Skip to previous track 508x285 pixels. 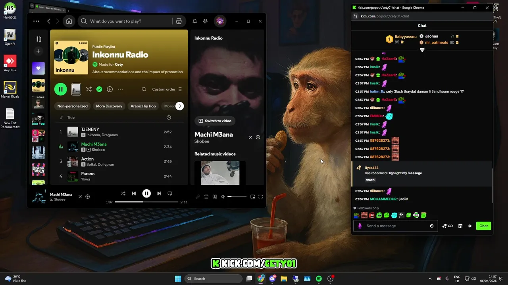(134, 194)
